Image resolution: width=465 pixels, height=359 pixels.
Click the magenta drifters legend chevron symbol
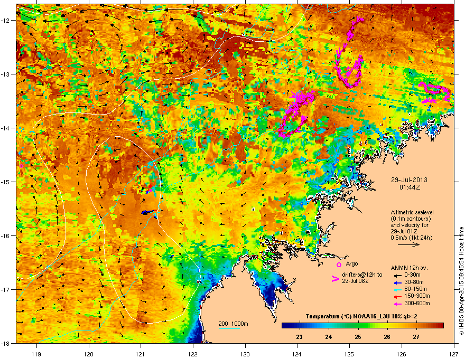(x=335, y=279)
